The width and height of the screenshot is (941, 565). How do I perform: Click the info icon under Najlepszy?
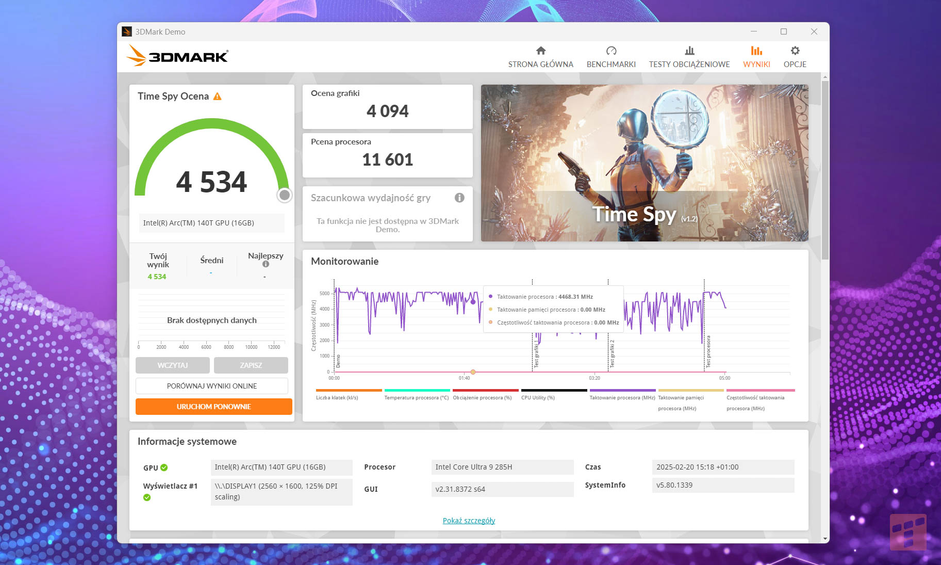(x=266, y=264)
